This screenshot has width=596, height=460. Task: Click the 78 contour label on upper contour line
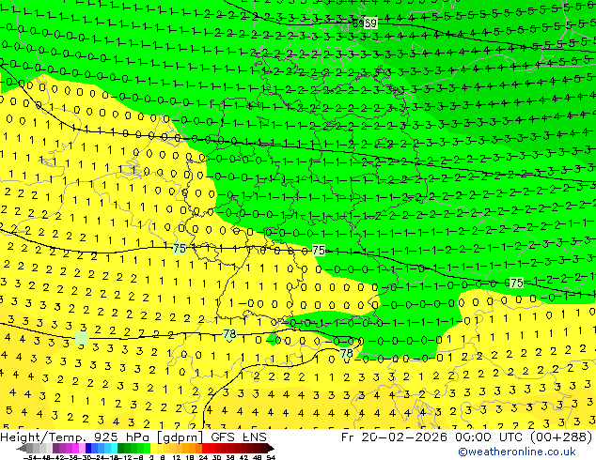point(229,334)
